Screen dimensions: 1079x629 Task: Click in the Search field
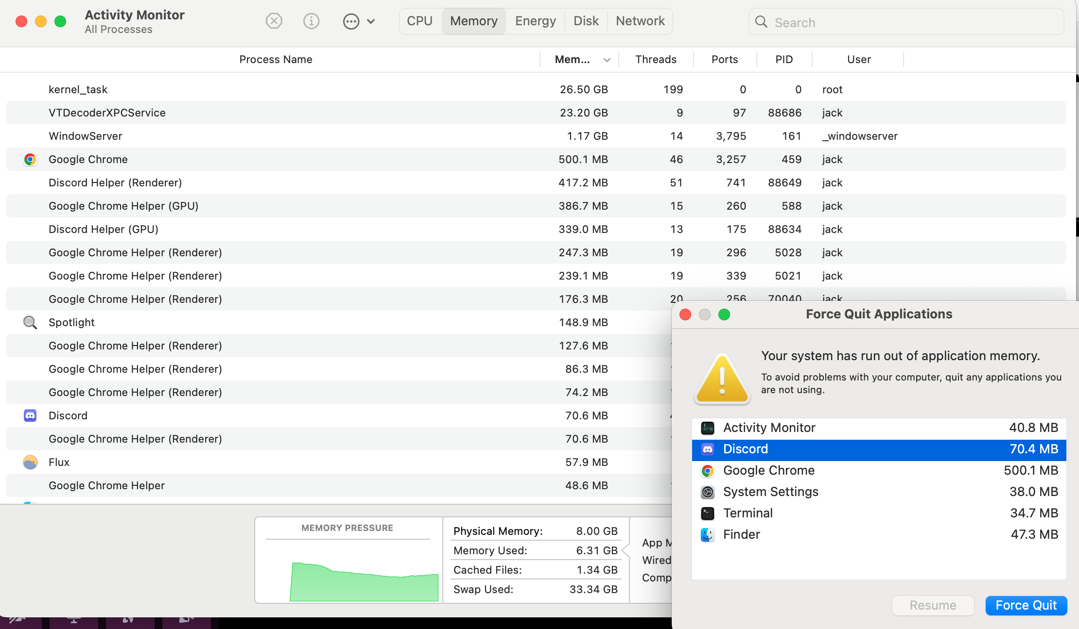click(x=906, y=22)
